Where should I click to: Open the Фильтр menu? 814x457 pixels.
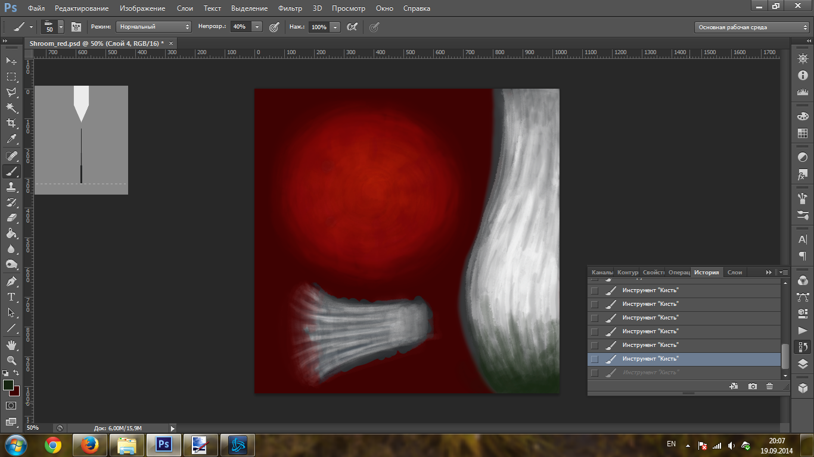coord(290,8)
